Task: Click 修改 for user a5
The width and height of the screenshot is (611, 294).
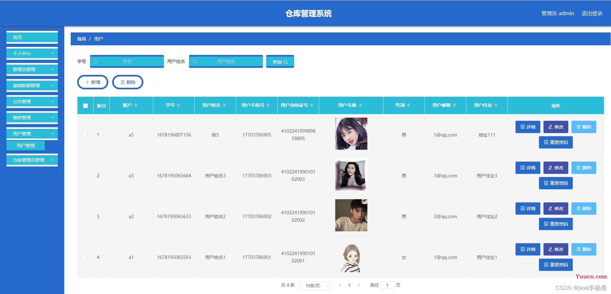Action: (556, 127)
